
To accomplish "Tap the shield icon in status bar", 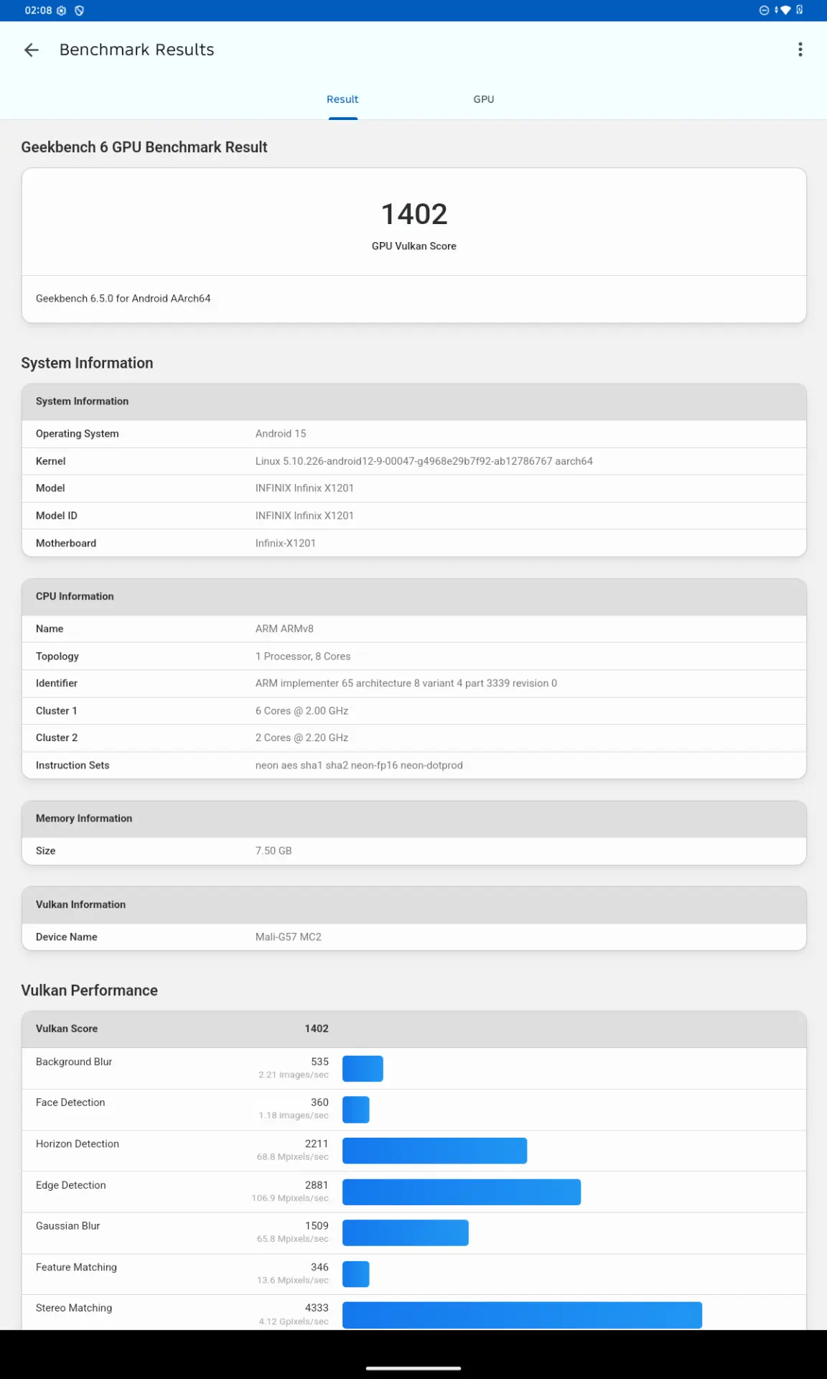I will (x=80, y=11).
